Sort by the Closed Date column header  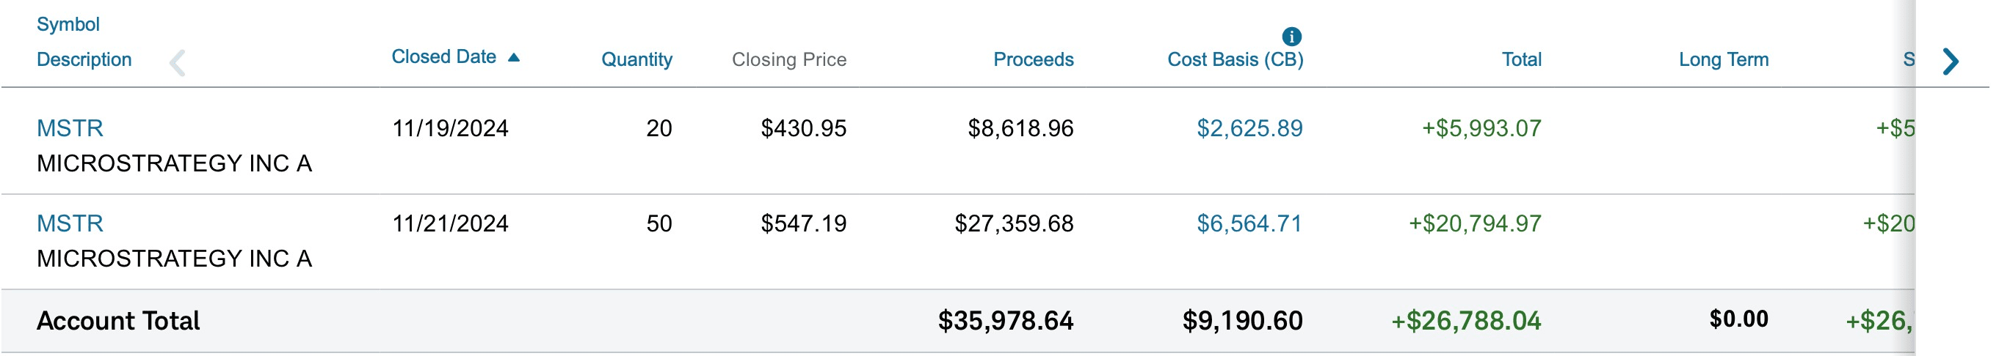point(443,57)
